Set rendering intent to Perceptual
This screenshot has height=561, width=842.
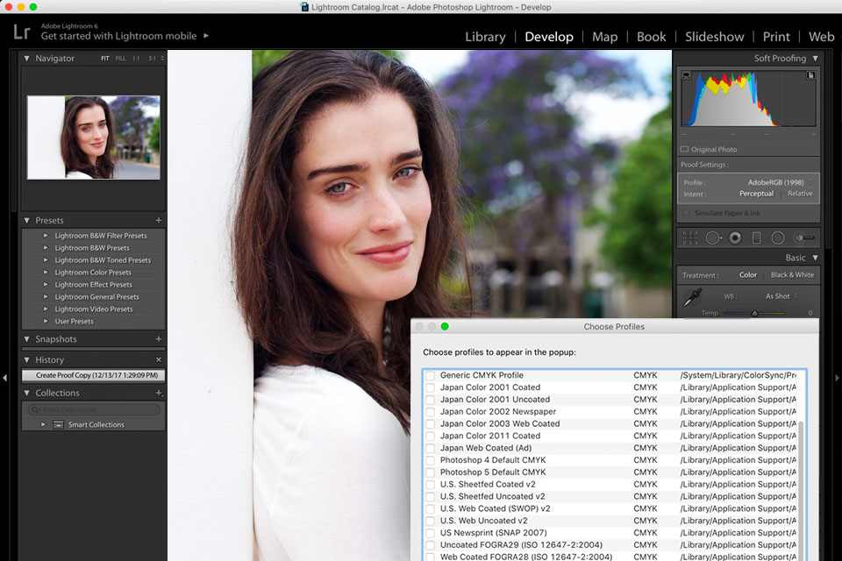point(756,194)
